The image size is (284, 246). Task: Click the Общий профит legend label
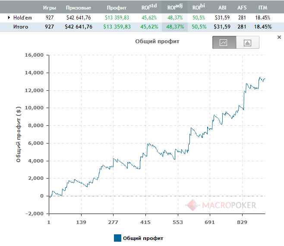(x=143, y=238)
